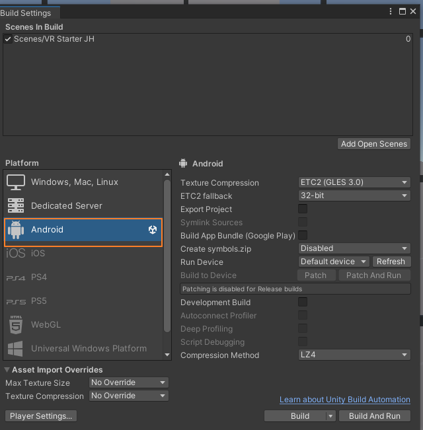Click the PS5 logo icon
This screenshot has height=430, width=423.
coord(16,302)
